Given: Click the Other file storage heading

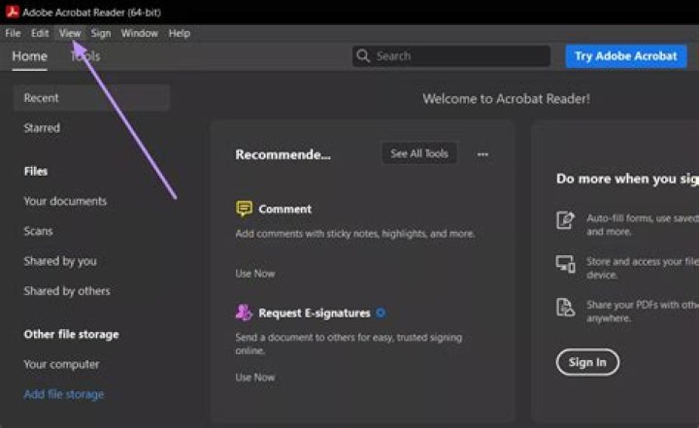Looking at the screenshot, I should pyautogui.click(x=71, y=335).
